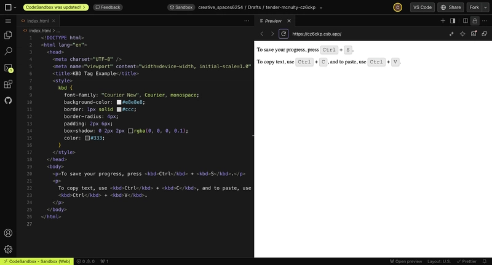492x265 pixels.
Task: Click the Fork button
Action: pos(474,7)
